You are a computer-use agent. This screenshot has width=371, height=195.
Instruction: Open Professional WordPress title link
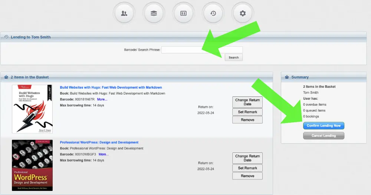click(x=99, y=142)
